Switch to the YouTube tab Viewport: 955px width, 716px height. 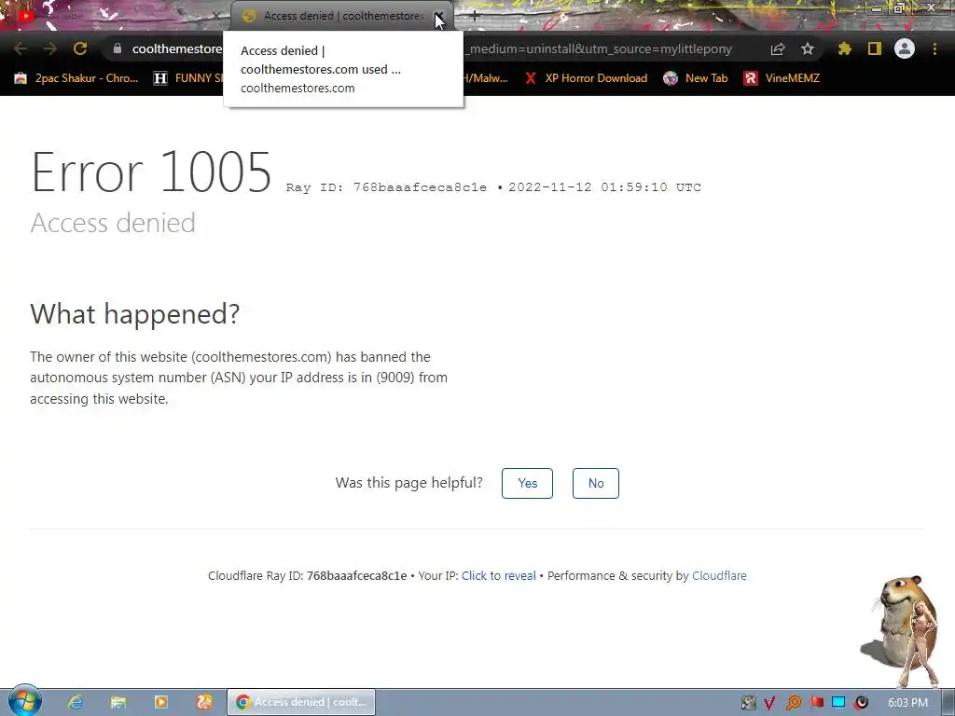(x=116, y=16)
